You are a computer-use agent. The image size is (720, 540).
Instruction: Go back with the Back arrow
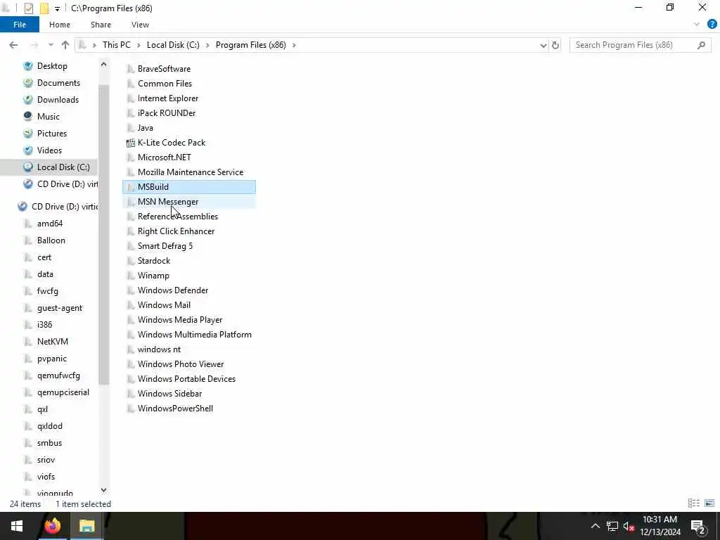13,45
